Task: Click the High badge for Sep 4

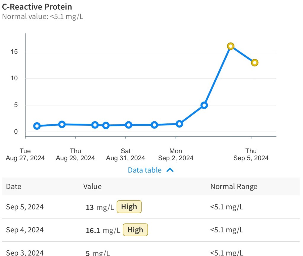Action: click(135, 230)
